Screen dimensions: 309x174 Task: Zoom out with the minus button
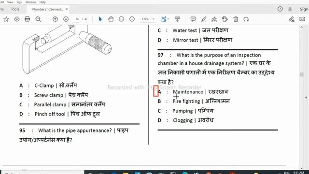[x=121, y=19]
